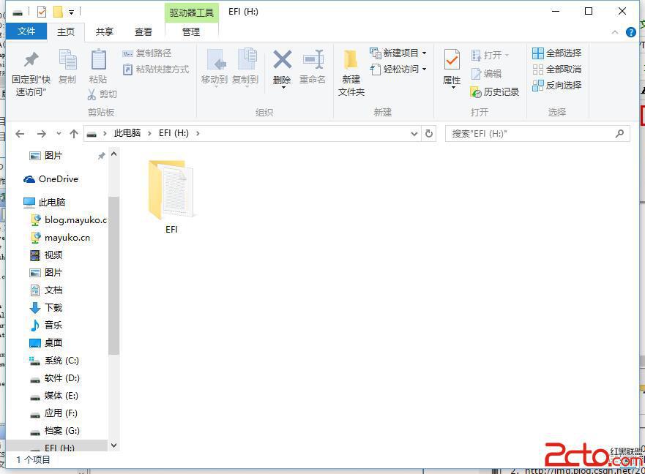Click the search box for EFI (H:)
Screen dimensions: 645x474
[531, 134]
